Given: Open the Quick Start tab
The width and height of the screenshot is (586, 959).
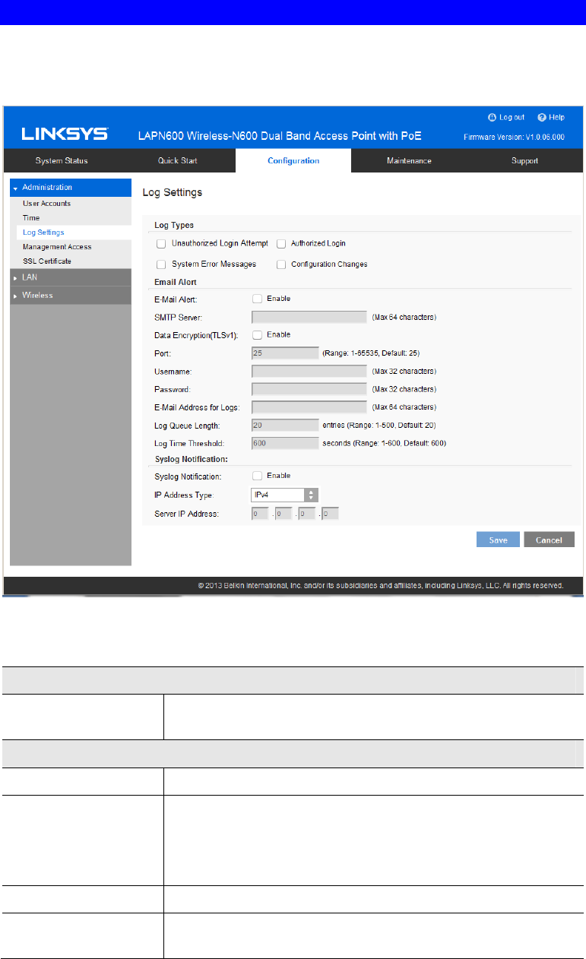Looking at the screenshot, I should click(x=177, y=160).
